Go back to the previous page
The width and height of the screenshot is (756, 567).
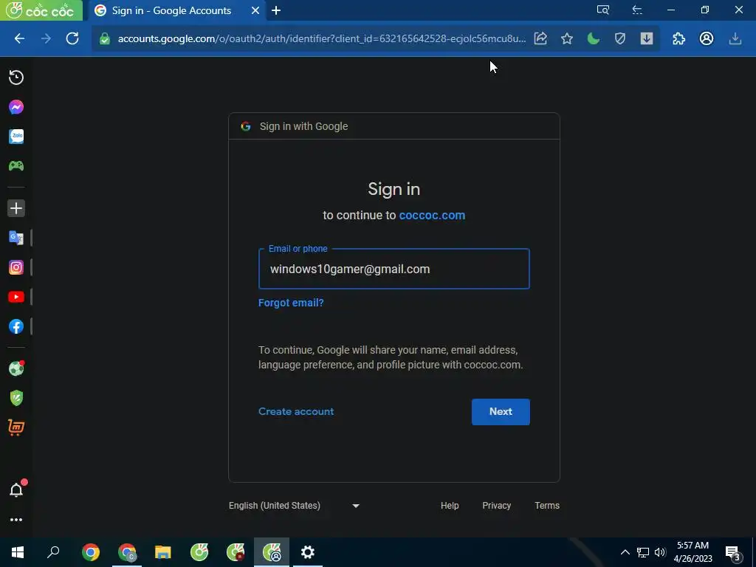pyautogui.click(x=19, y=38)
